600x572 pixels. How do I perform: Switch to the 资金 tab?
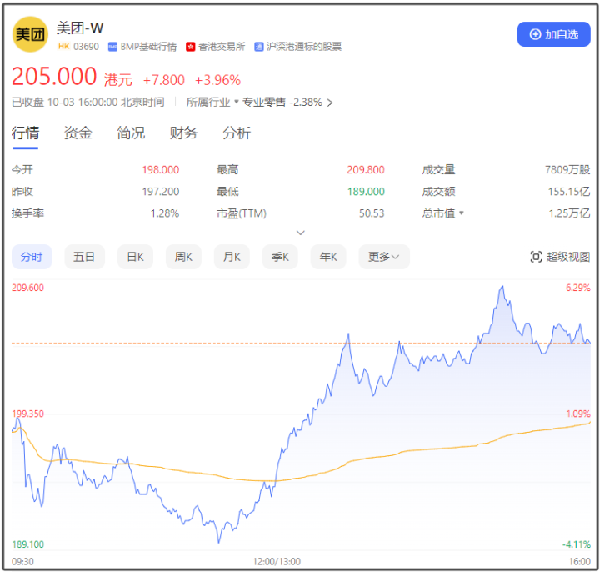pyautogui.click(x=78, y=133)
